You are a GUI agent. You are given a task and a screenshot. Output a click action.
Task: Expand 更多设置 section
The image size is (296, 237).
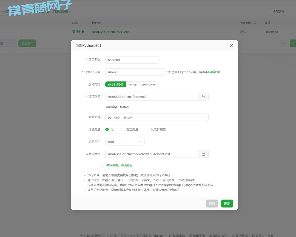tap(119, 165)
